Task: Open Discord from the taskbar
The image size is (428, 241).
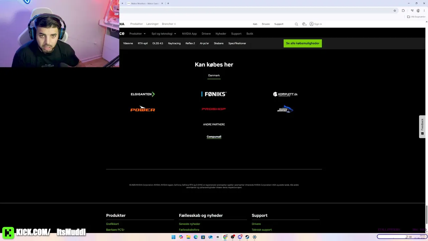Action: click(x=240, y=237)
